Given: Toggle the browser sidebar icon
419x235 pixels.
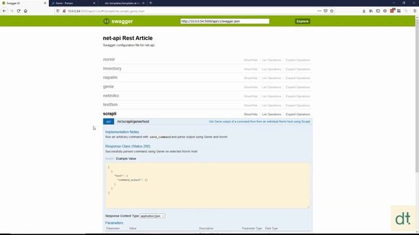Looking at the screenshot, I should coord(378,11).
